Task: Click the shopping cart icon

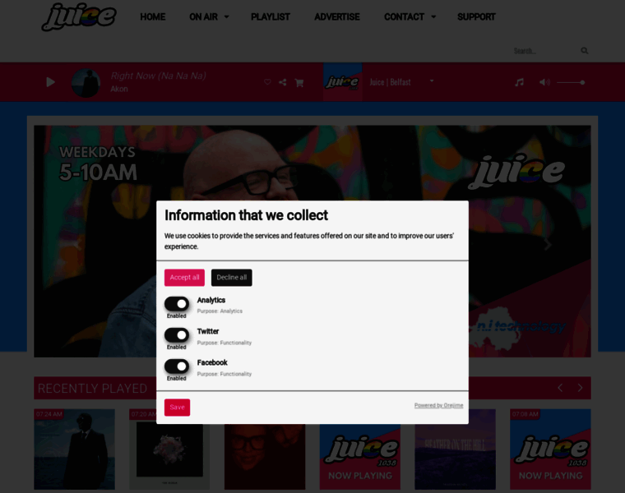Action: (x=299, y=83)
